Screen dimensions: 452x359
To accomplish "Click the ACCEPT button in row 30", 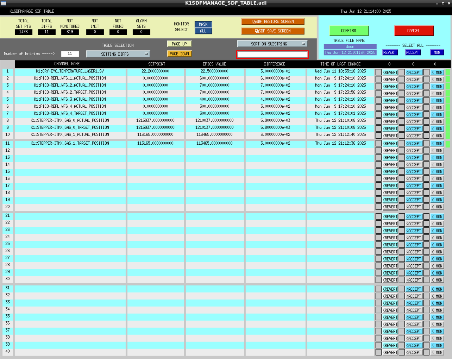I will [414, 280].
